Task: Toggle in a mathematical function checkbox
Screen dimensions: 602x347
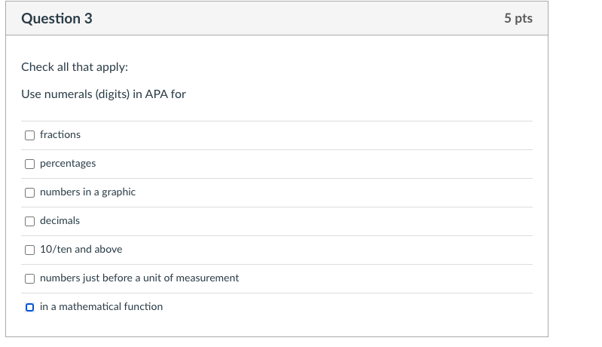Action: click(x=29, y=308)
